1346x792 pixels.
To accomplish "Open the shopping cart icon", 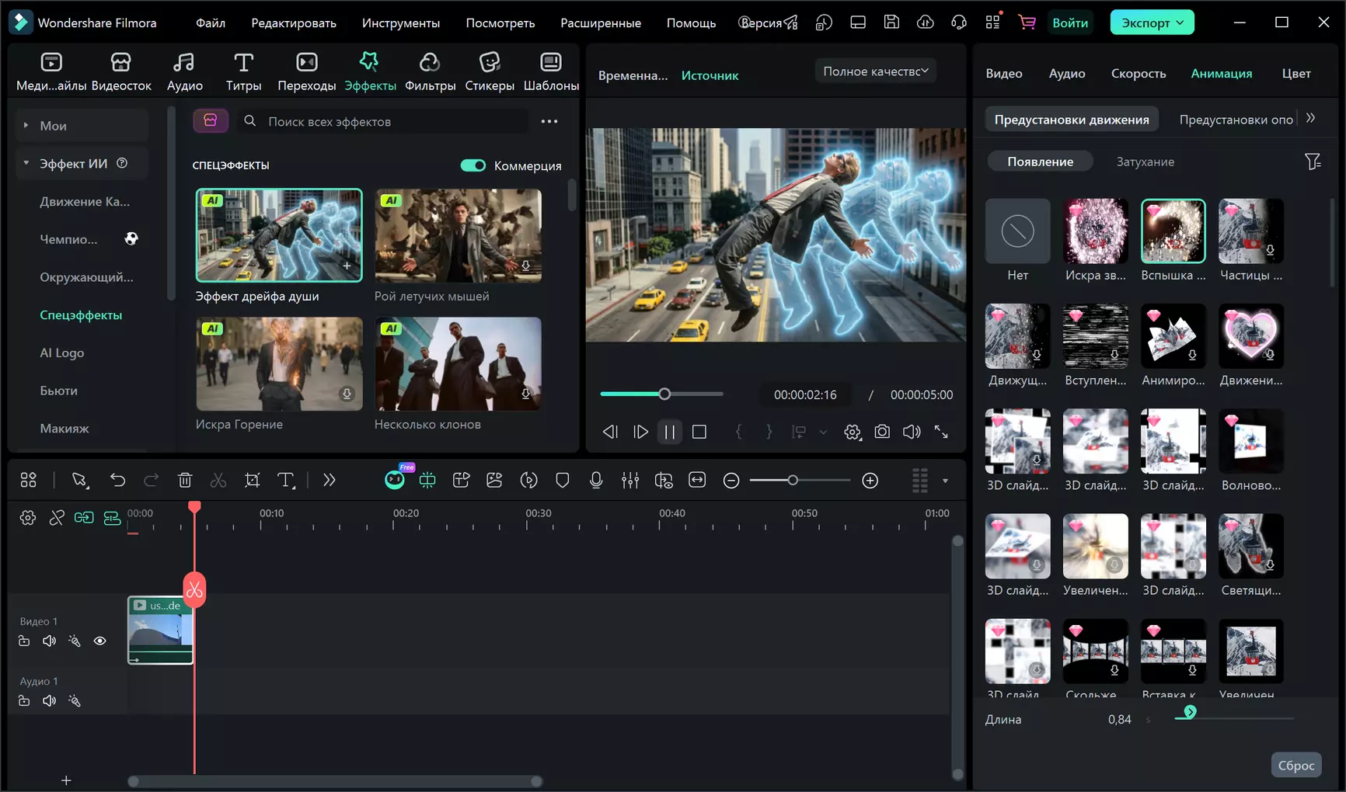I will (1027, 23).
